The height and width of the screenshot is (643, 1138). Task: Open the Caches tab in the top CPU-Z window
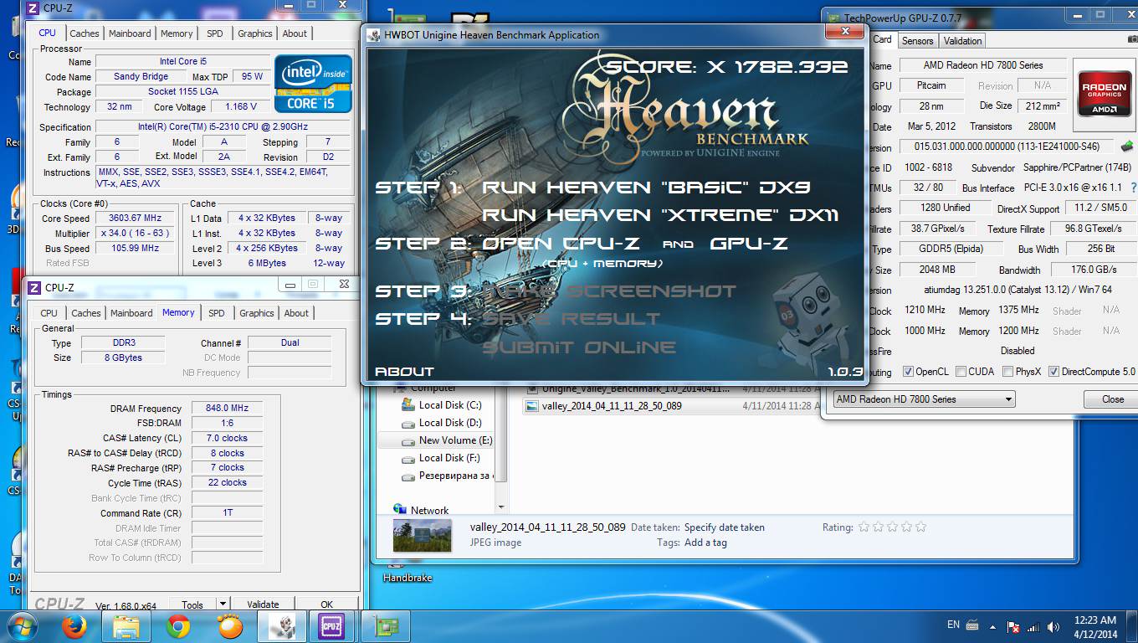tap(84, 33)
